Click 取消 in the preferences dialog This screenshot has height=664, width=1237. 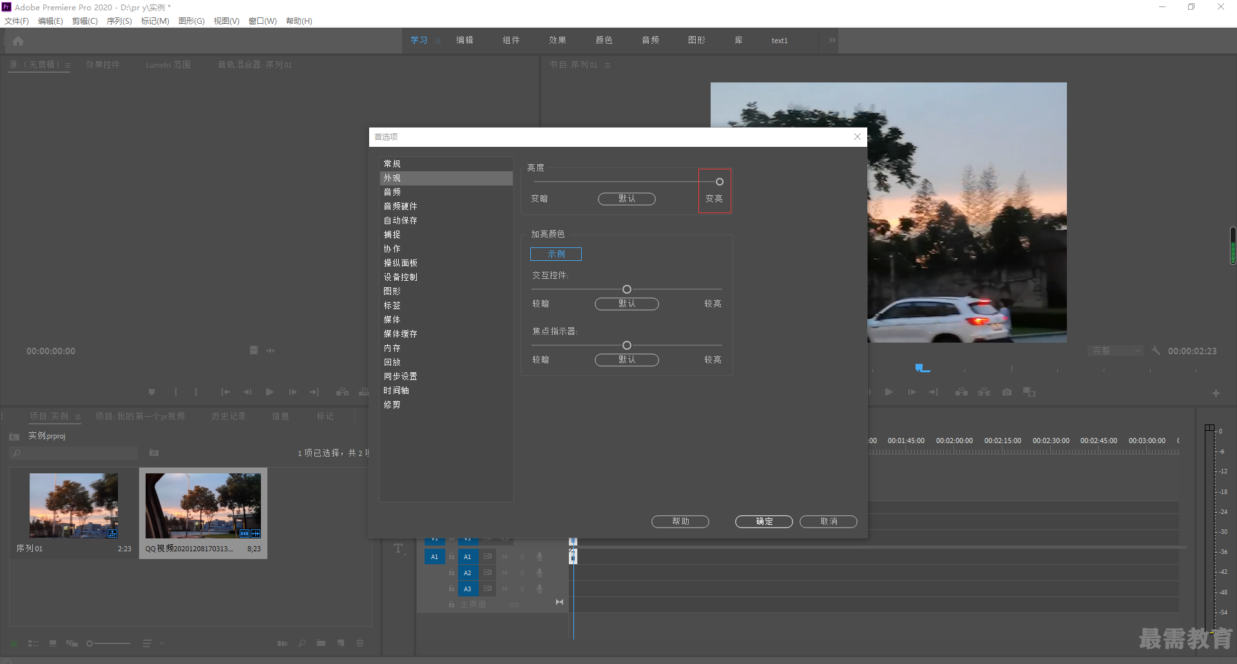(829, 522)
